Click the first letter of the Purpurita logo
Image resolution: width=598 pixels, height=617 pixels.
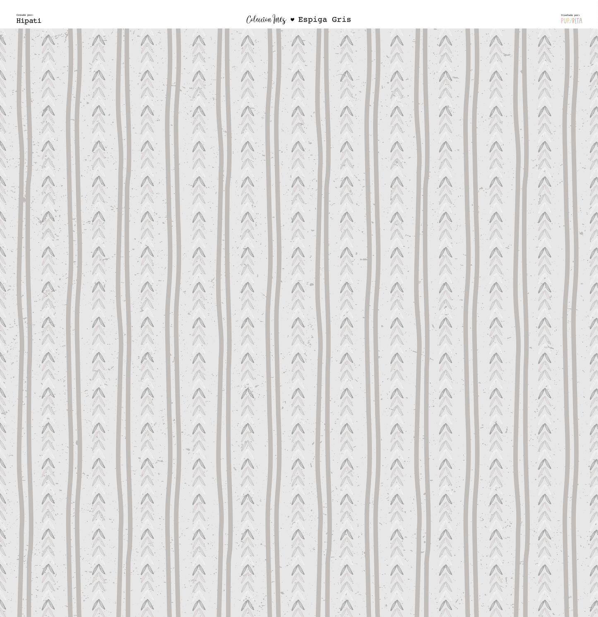coord(562,21)
